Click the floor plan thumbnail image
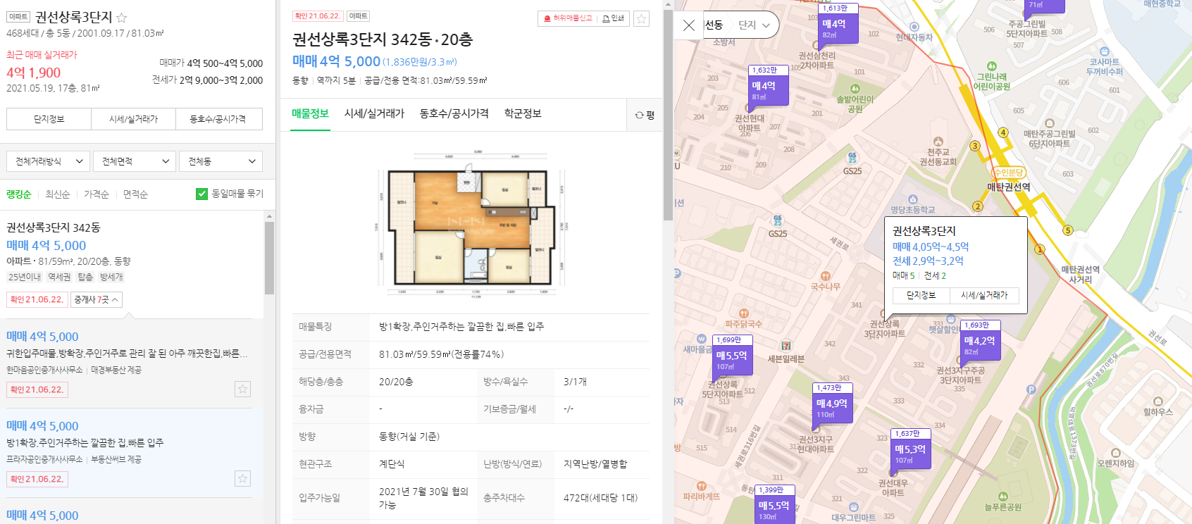This screenshot has width=1192, height=524. (x=471, y=223)
